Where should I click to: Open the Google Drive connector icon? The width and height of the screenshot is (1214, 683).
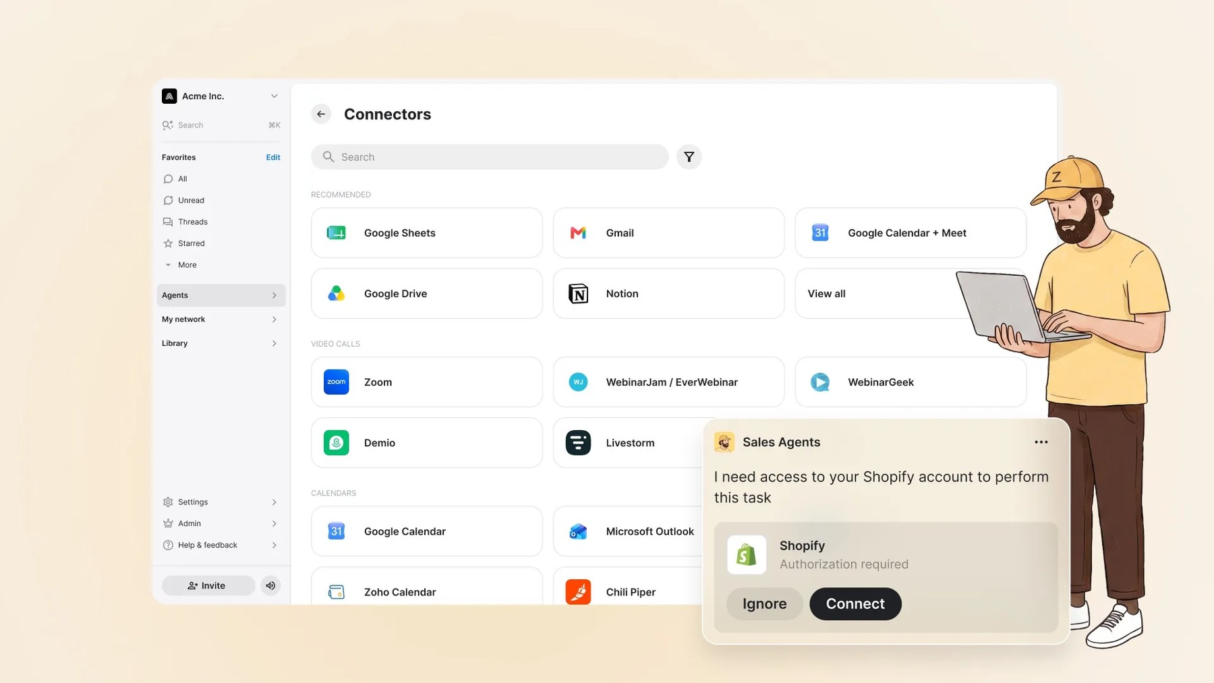(336, 294)
